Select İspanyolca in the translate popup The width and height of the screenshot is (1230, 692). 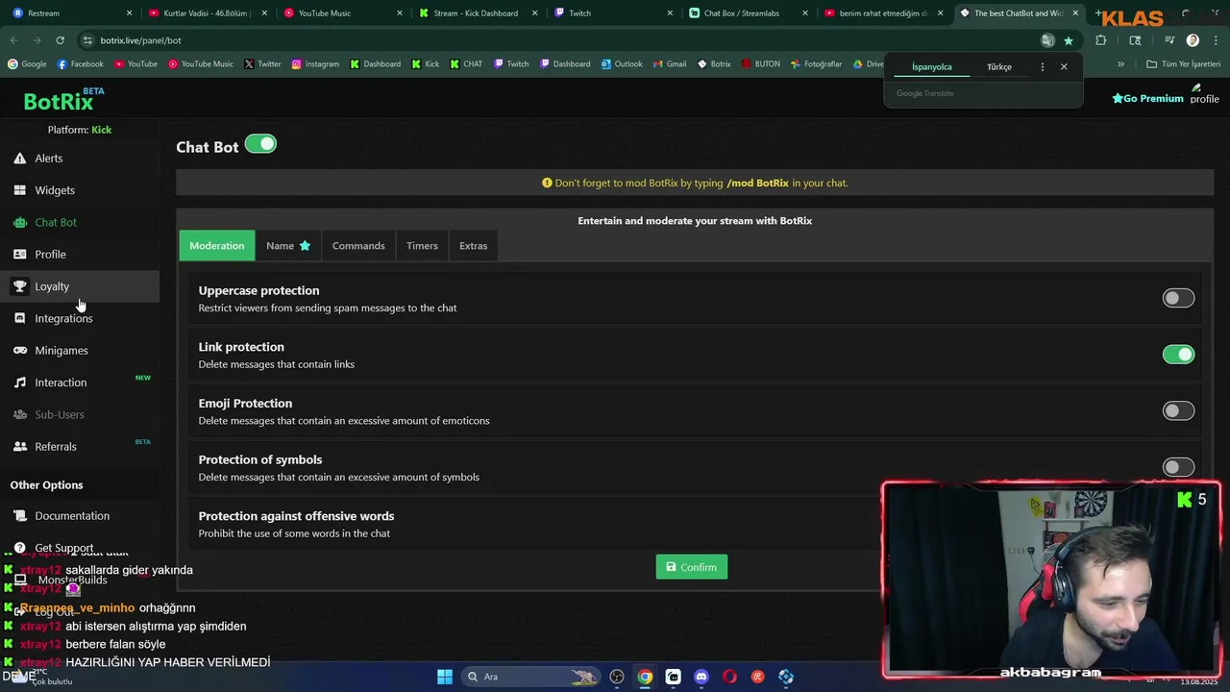[x=932, y=67]
